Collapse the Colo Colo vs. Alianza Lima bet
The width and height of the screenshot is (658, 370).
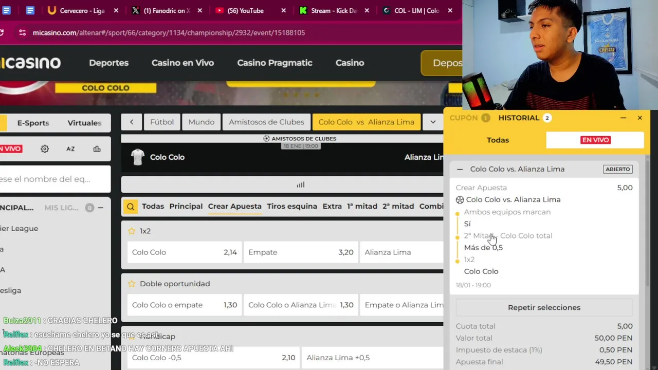pyautogui.click(x=460, y=169)
